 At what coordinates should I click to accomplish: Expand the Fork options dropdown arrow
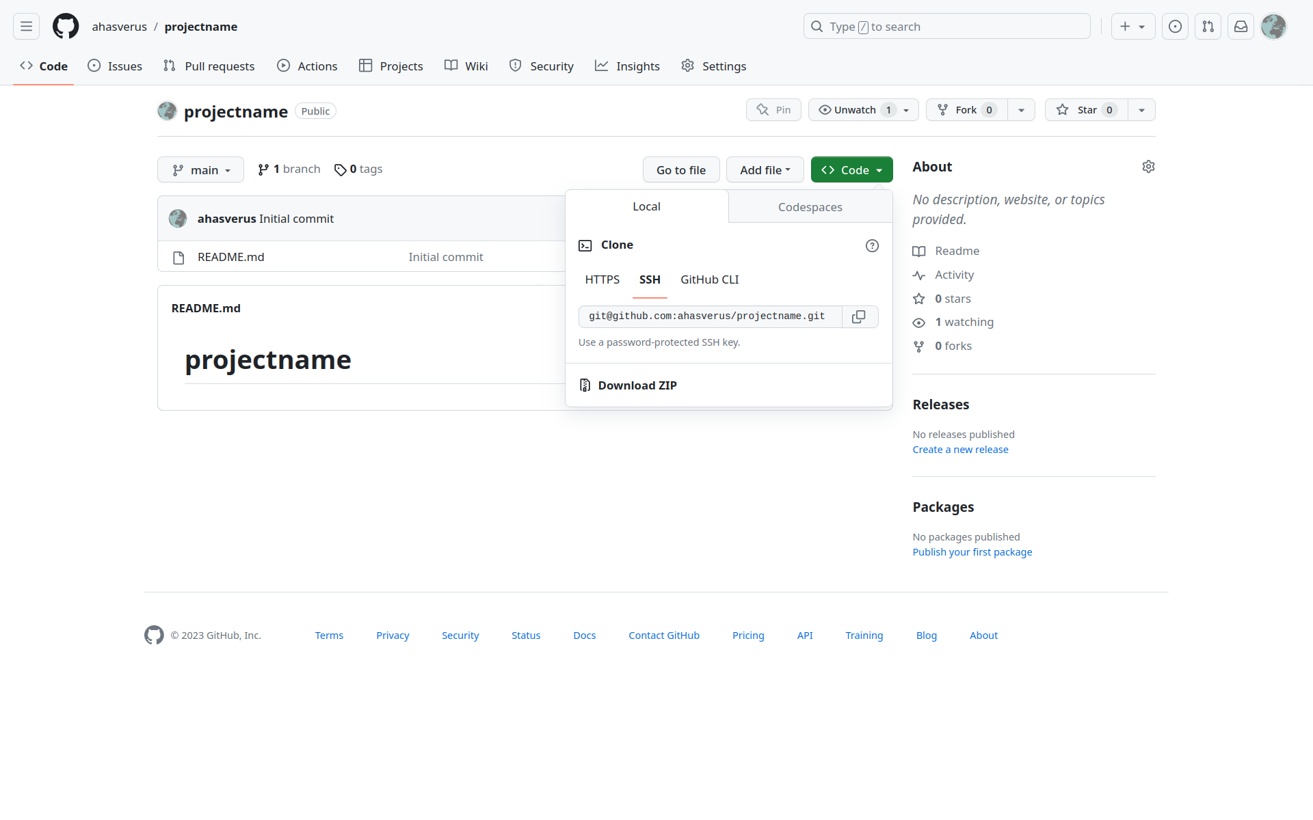[x=1021, y=110]
